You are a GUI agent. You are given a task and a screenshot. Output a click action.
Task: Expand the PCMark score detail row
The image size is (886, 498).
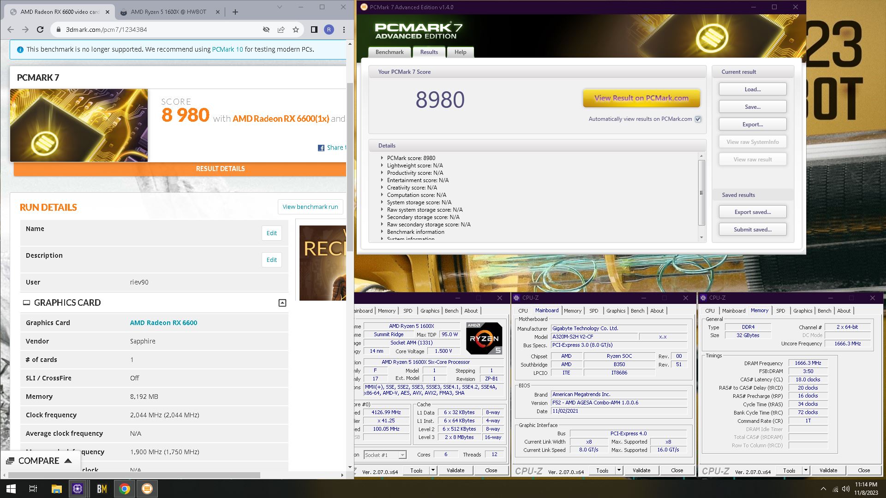click(x=382, y=158)
